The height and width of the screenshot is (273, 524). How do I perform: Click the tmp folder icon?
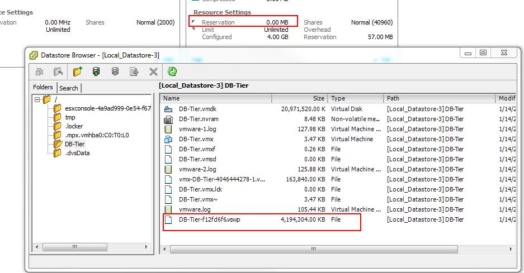coord(58,117)
